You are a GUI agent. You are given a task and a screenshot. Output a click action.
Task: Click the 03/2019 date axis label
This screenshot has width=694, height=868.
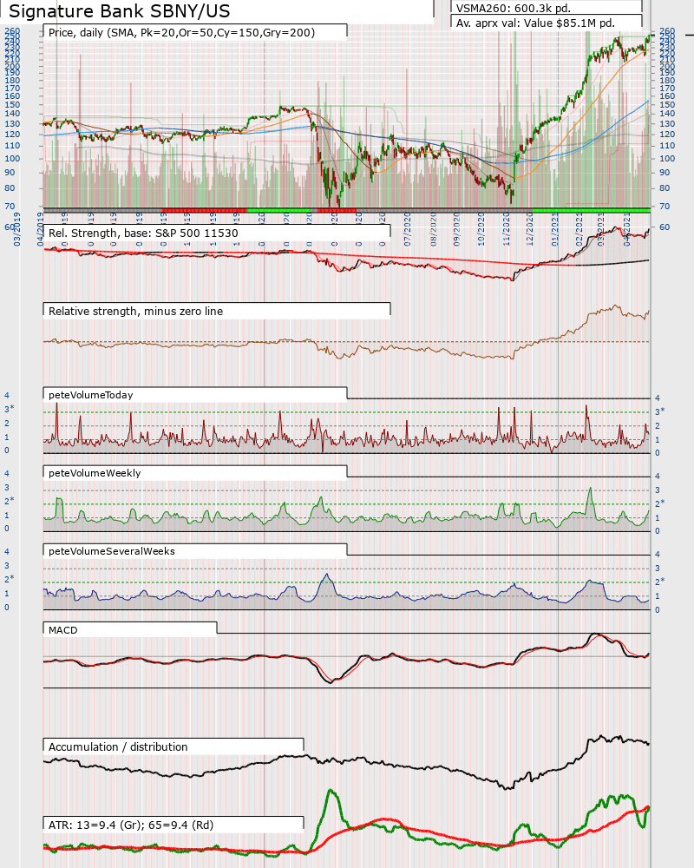[x=16, y=228]
